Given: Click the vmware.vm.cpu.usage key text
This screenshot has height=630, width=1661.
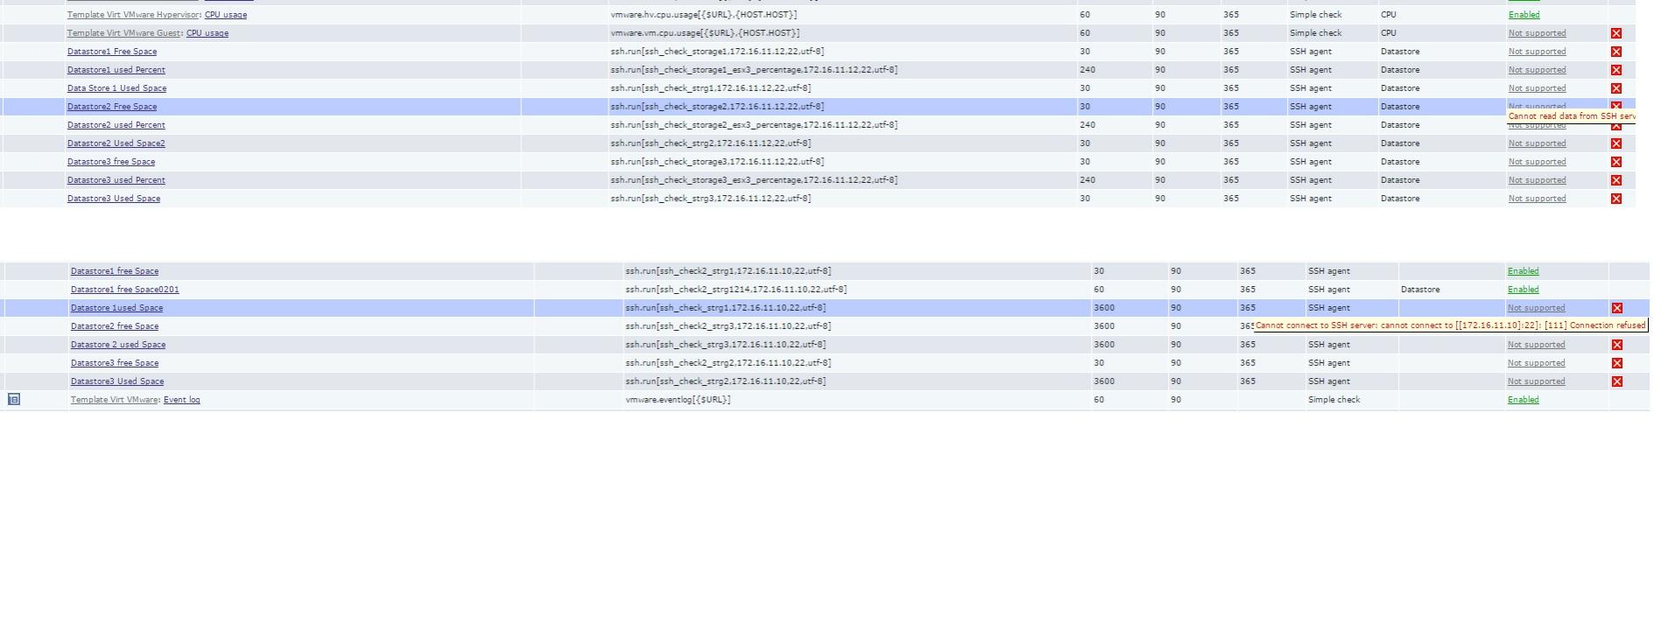Looking at the screenshot, I should tap(706, 33).
